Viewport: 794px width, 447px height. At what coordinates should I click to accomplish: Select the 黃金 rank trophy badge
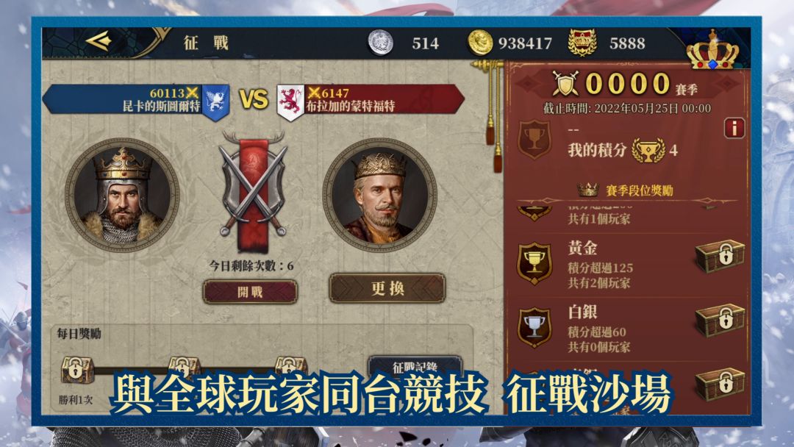click(x=534, y=263)
